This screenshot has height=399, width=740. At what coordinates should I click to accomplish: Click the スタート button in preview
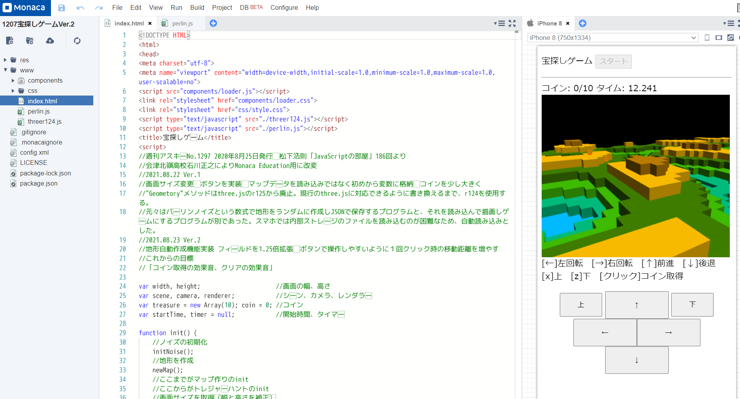pos(613,61)
